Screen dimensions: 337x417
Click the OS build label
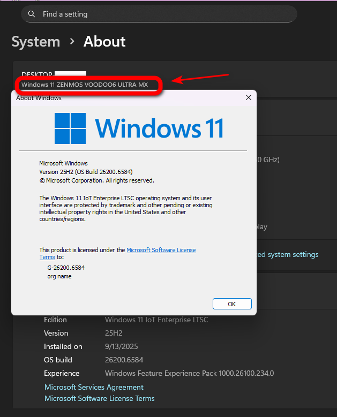[x=58, y=360]
